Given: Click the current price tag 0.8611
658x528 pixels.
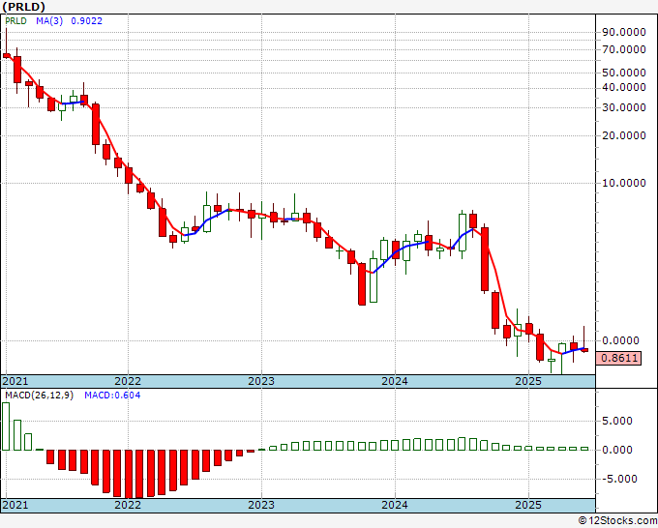Looking at the screenshot, I should point(618,358).
